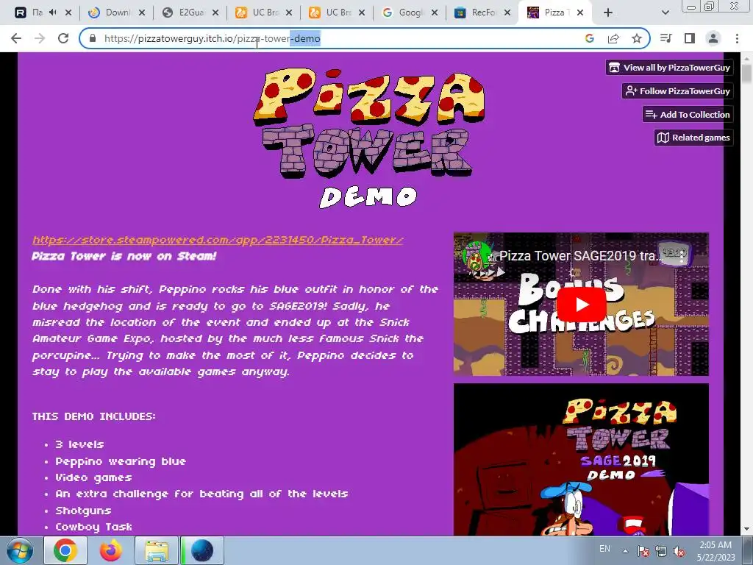Image resolution: width=753 pixels, height=565 pixels.
Task: Open Related games
Action: click(693, 138)
